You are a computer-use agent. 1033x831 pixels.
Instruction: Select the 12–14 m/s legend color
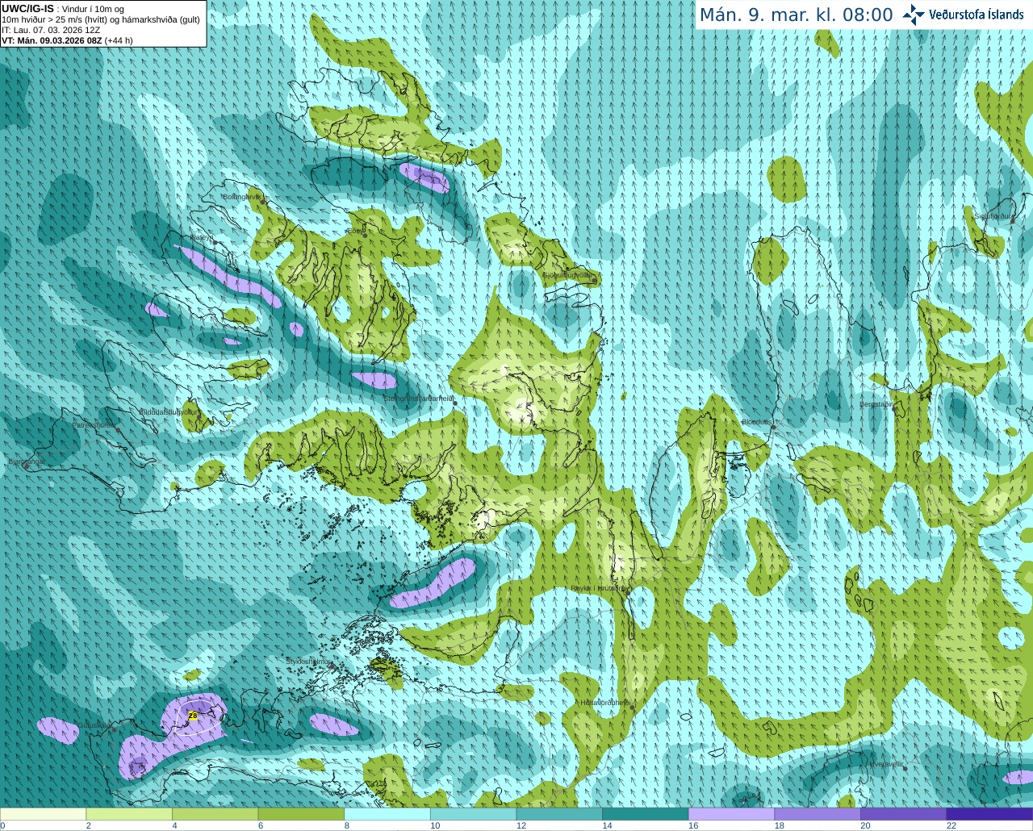click(559, 814)
